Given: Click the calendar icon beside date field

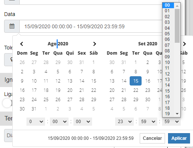Looking at the screenshot, I should tap(12, 26).
